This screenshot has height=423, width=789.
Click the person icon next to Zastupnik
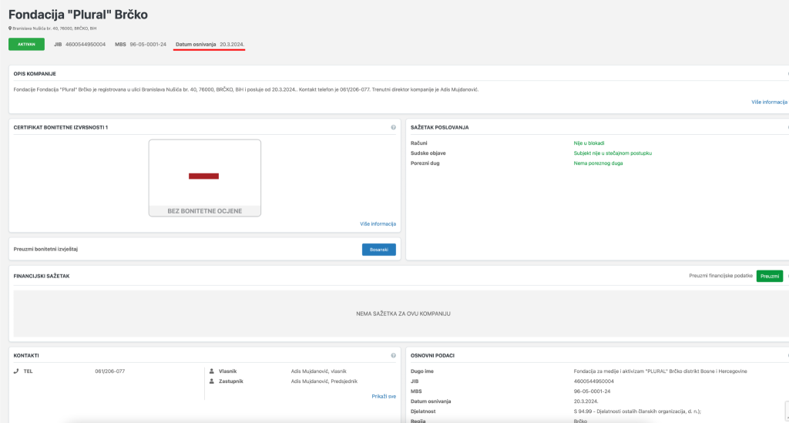point(212,381)
